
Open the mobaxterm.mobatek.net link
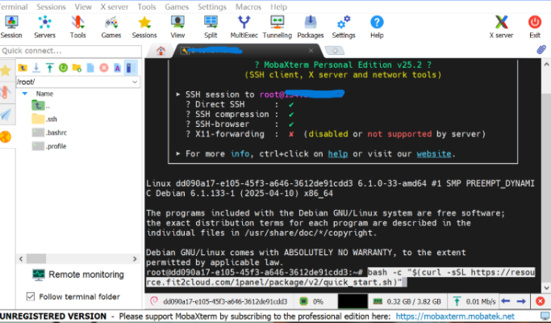tap(455, 317)
